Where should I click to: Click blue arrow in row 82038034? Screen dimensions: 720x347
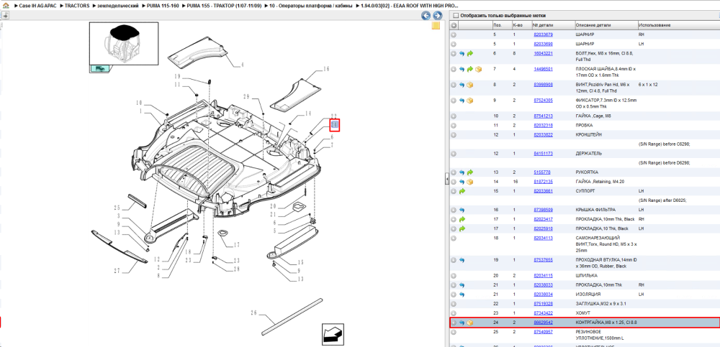[462, 295]
